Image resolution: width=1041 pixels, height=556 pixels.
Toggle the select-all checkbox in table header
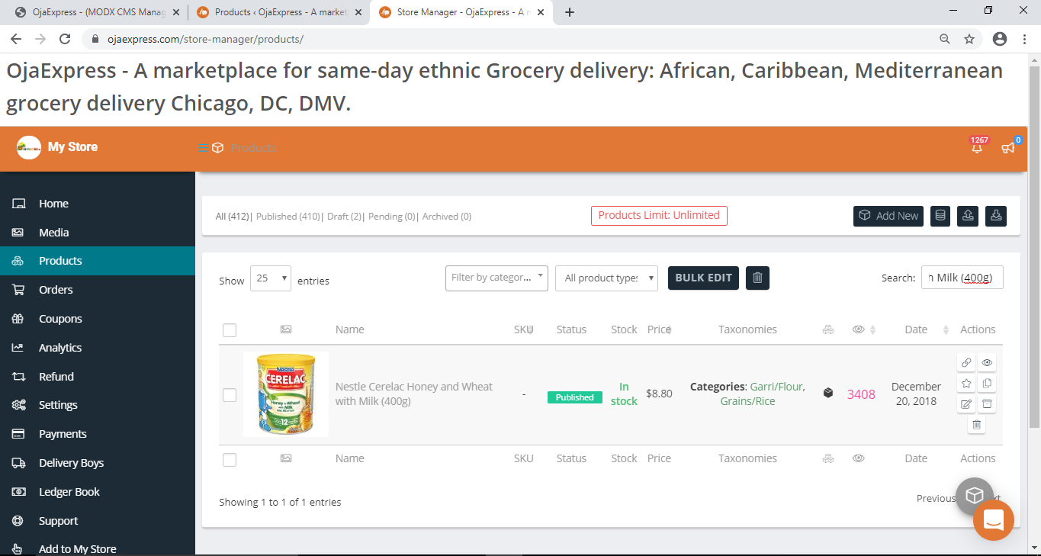point(230,330)
